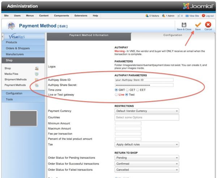Click the Authipay Store ID field
Screen dimensions: 217x178
[144, 80]
